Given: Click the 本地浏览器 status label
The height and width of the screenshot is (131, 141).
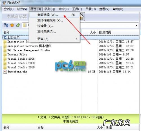Looking at the screenshot, I should pos(70,121).
